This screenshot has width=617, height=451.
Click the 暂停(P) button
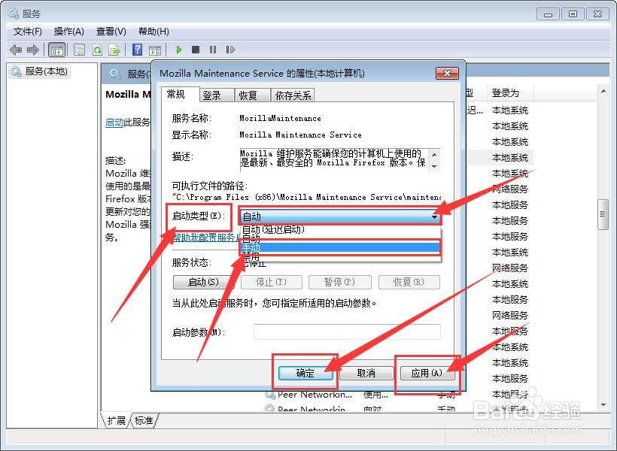[x=339, y=282]
